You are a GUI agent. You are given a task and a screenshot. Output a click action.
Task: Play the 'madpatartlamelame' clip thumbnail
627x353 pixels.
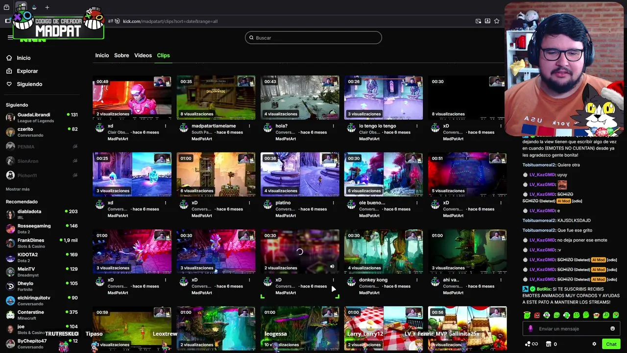(216, 98)
